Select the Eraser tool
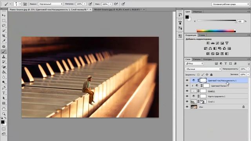Screen dimensions: 251x141 tap(4, 67)
